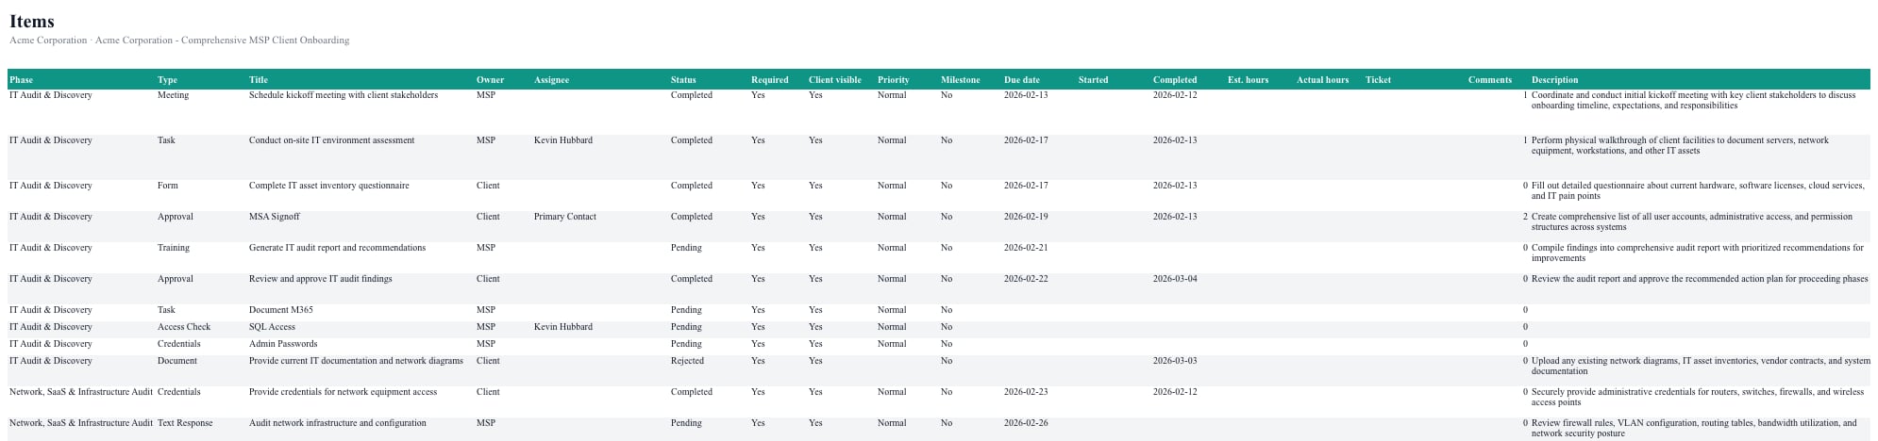This screenshot has height=441, width=1878.
Task: Click the 'Text Response' type cell
Action: [x=185, y=423]
